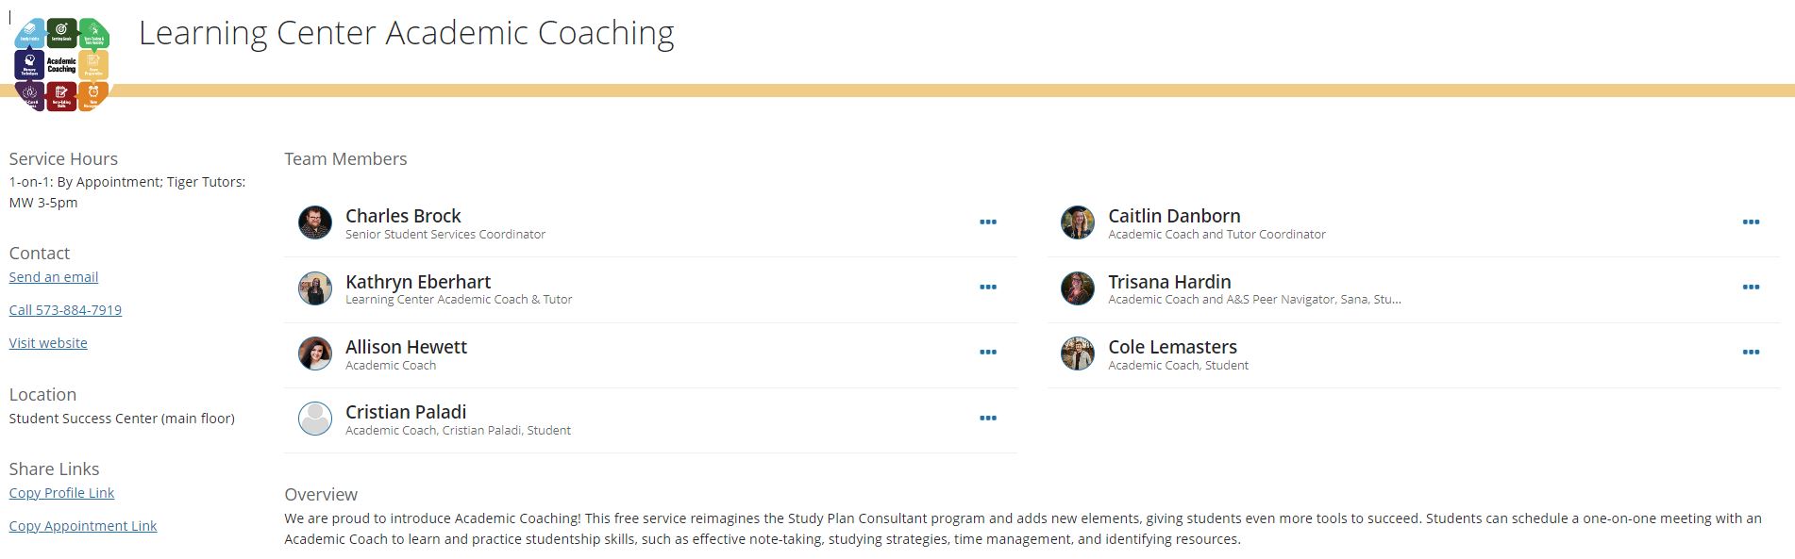Click the Send an email link
This screenshot has width=1795, height=559.
(53, 276)
